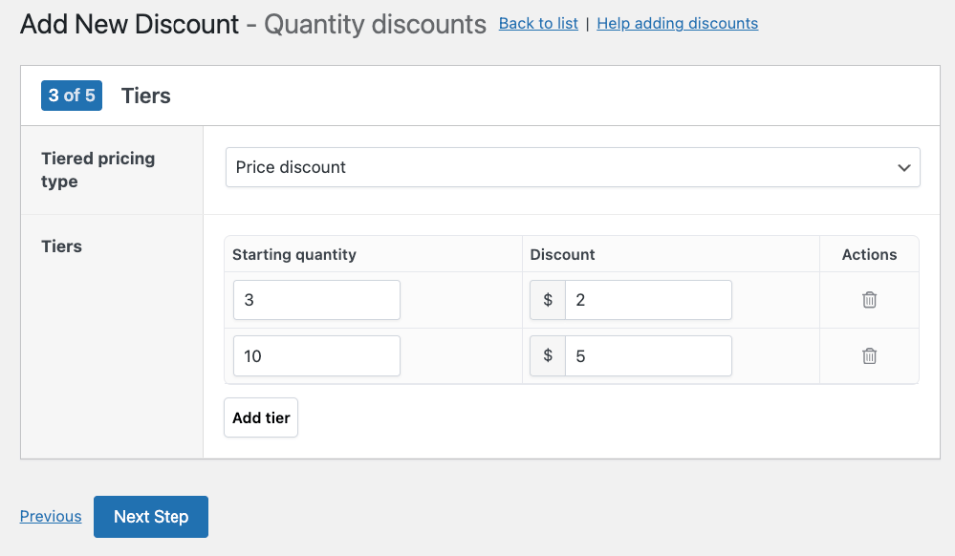Click the dollar sign next to discount 2

point(547,299)
